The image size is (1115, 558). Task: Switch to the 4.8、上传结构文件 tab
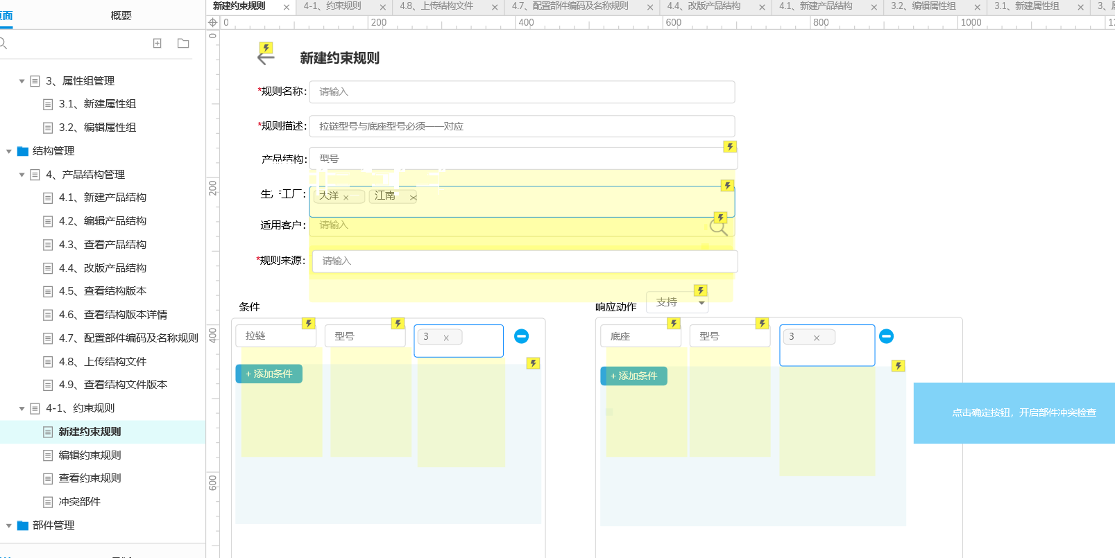[436, 6]
